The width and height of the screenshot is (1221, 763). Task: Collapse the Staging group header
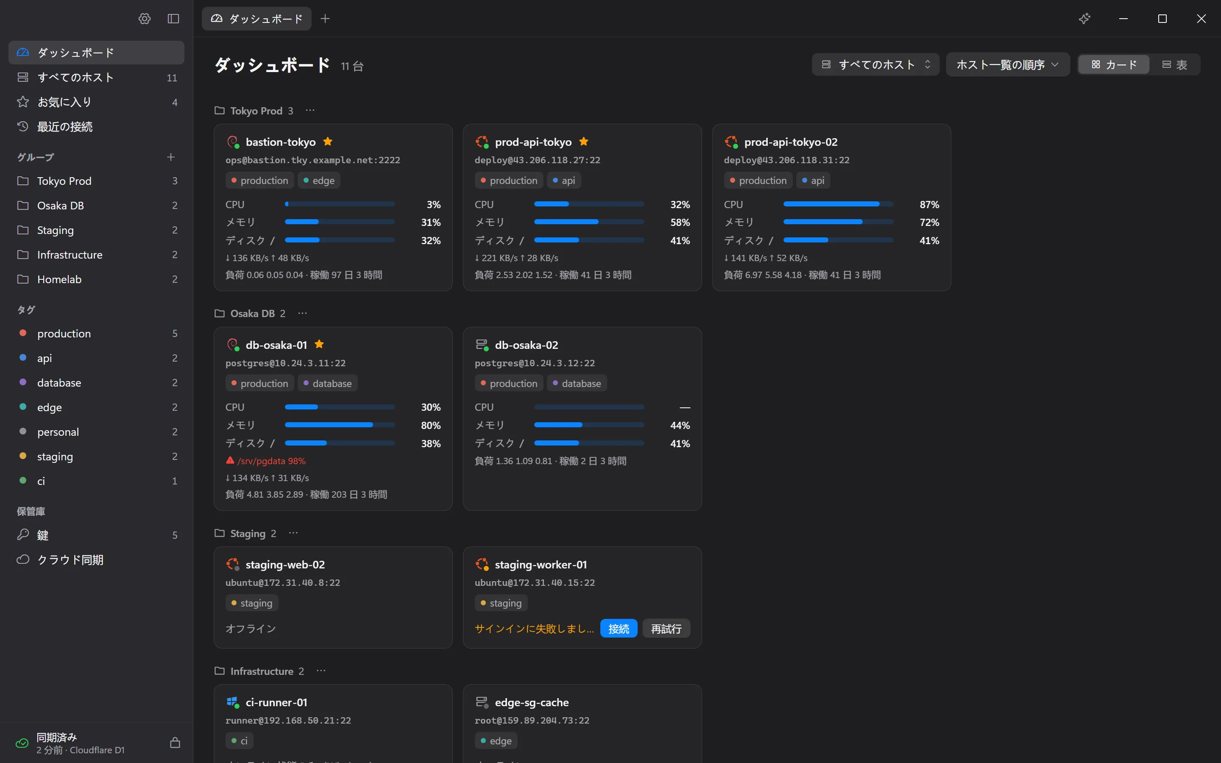pyautogui.click(x=245, y=533)
